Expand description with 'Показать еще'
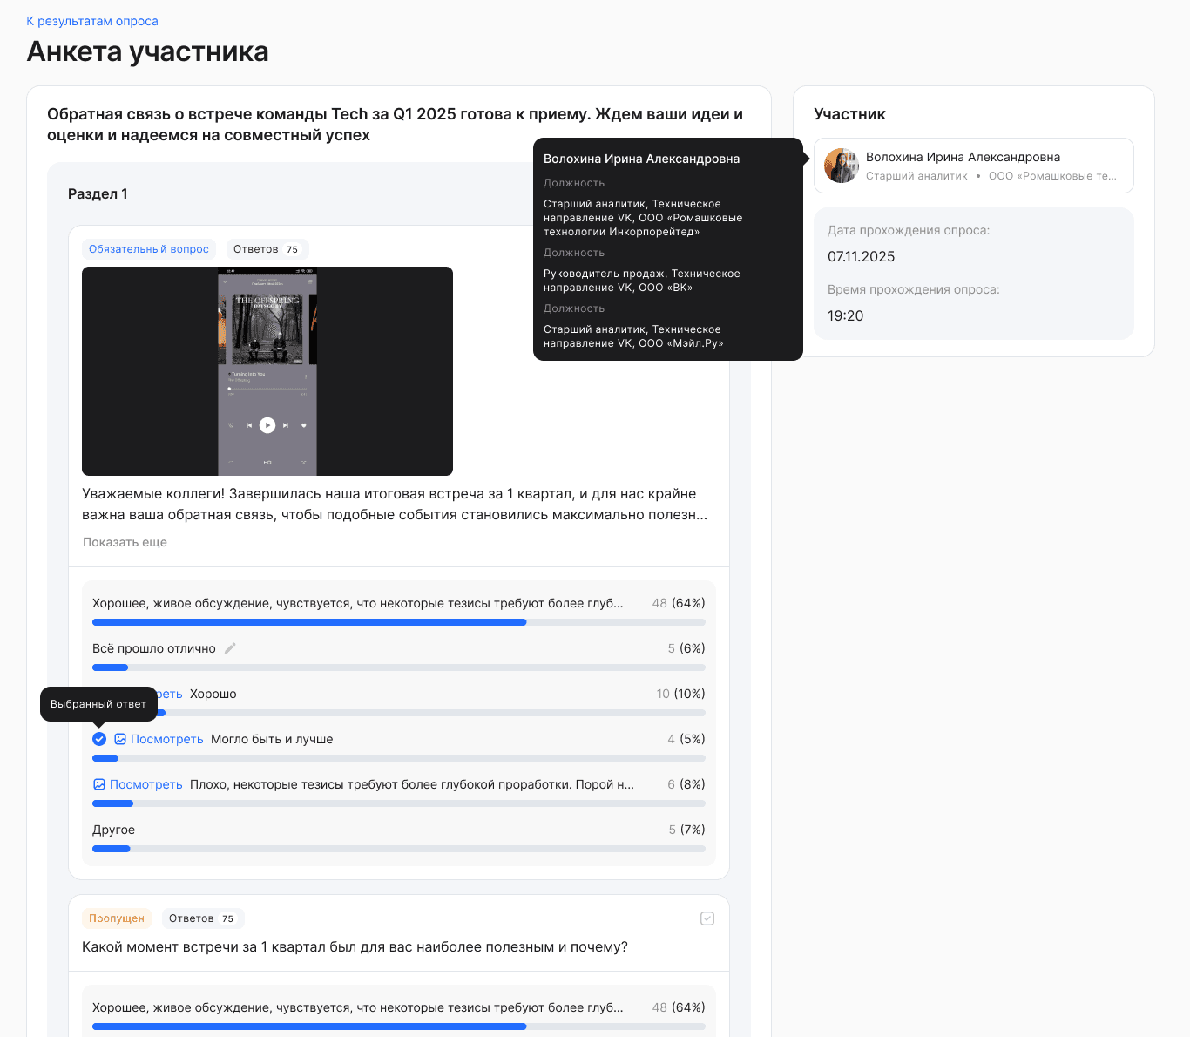This screenshot has width=1190, height=1037. click(125, 542)
